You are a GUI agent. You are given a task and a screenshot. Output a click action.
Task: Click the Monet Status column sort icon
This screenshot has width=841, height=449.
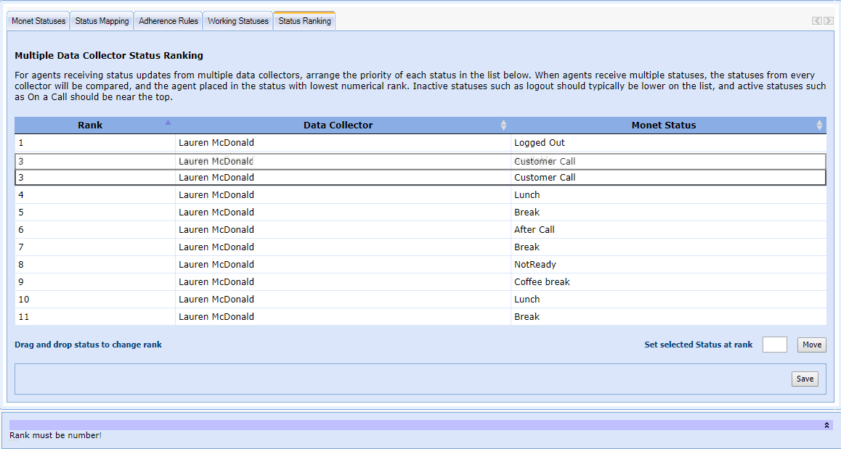click(x=819, y=125)
